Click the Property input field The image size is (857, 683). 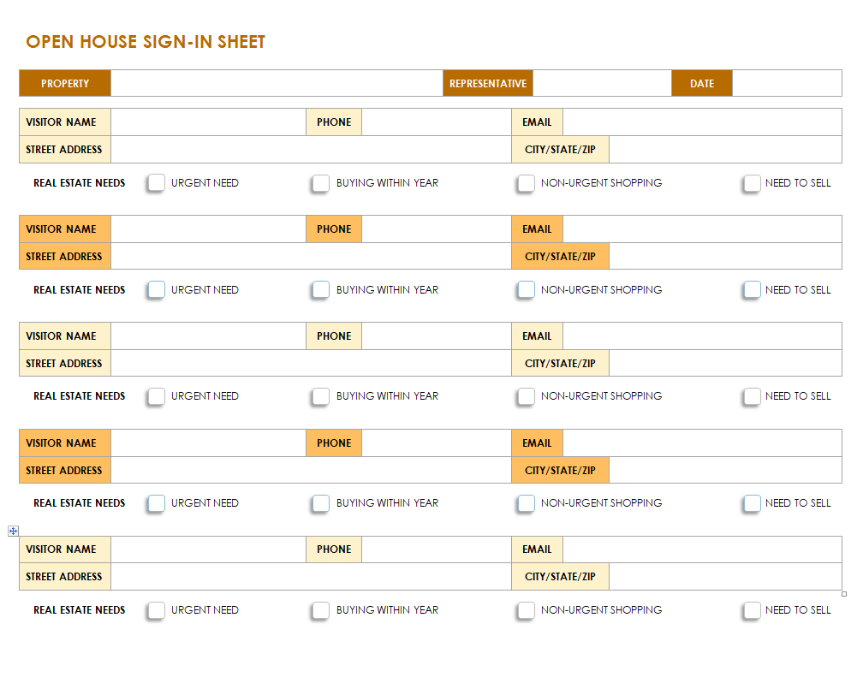[x=276, y=84]
